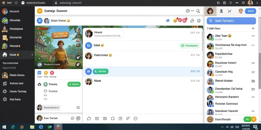The height and width of the screenshot is (130, 261).
Task: Click the note square icon in the message toolbar
Action: coord(120,118)
